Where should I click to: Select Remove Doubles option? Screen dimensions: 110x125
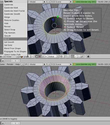tap(15, 20)
